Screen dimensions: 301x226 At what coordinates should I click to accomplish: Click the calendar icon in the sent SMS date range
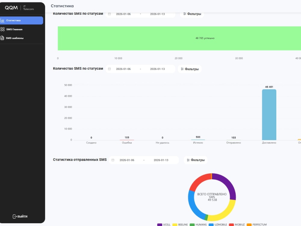(113, 160)
